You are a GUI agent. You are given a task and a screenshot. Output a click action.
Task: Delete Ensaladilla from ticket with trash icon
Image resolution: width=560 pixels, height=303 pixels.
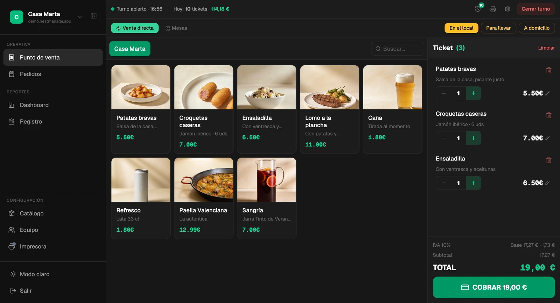(548, 160)
